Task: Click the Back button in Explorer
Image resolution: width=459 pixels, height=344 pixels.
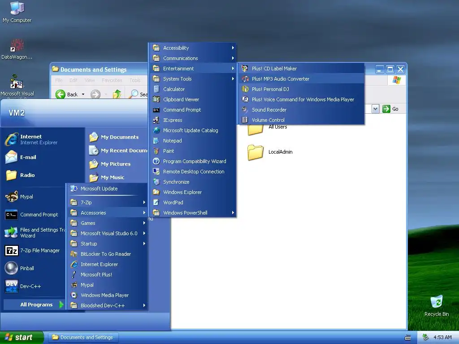Action: (x=67, y=94)
